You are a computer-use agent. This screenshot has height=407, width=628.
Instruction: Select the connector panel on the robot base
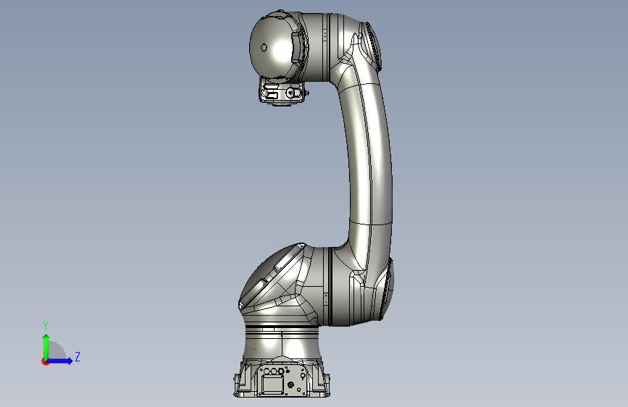coord(283,379)
